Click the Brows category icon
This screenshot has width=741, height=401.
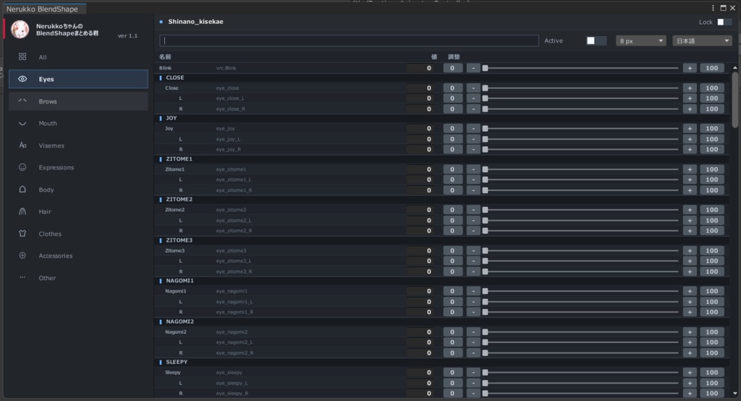pyautogui.click(x=22, y=101)
